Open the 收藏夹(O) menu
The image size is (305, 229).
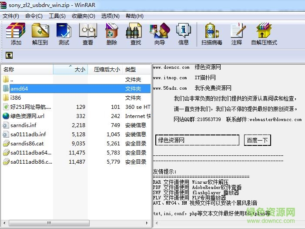pos(84,16)
